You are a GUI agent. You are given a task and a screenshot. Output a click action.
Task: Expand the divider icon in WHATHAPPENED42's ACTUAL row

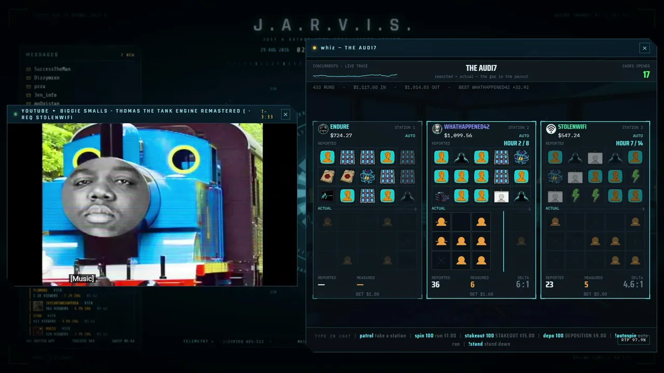point(530,209)
